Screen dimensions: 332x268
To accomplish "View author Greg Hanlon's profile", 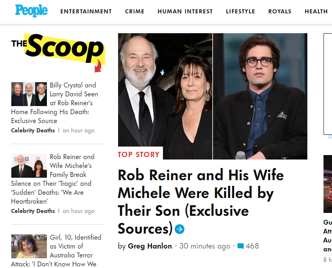I will click(150, 246).
